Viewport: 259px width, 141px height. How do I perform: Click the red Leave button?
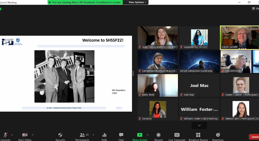(254, 137)
